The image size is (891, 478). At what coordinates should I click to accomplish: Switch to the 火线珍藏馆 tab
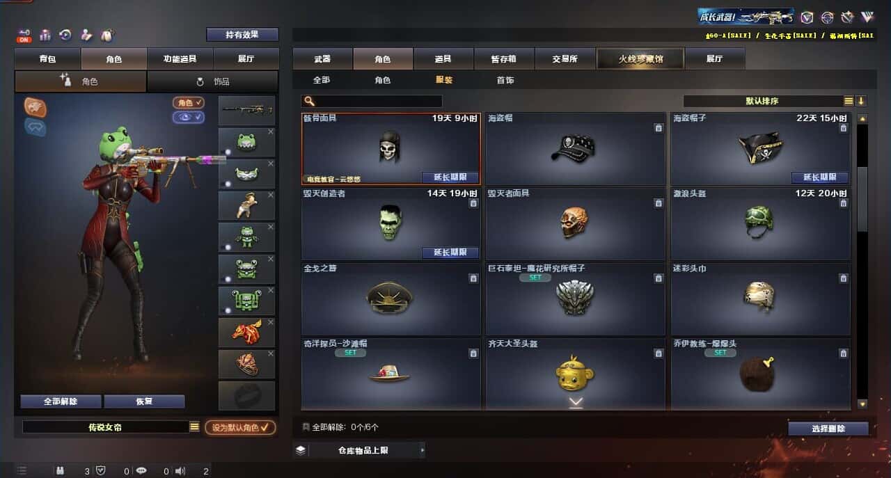[x=640, y=59]
